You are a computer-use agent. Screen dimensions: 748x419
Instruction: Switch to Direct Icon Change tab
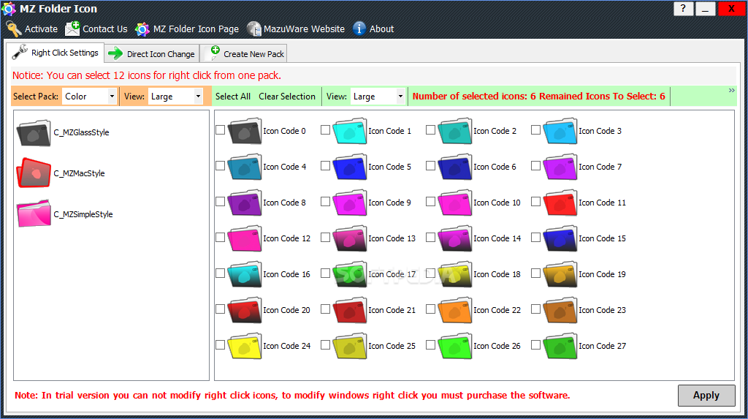point(152,54)
